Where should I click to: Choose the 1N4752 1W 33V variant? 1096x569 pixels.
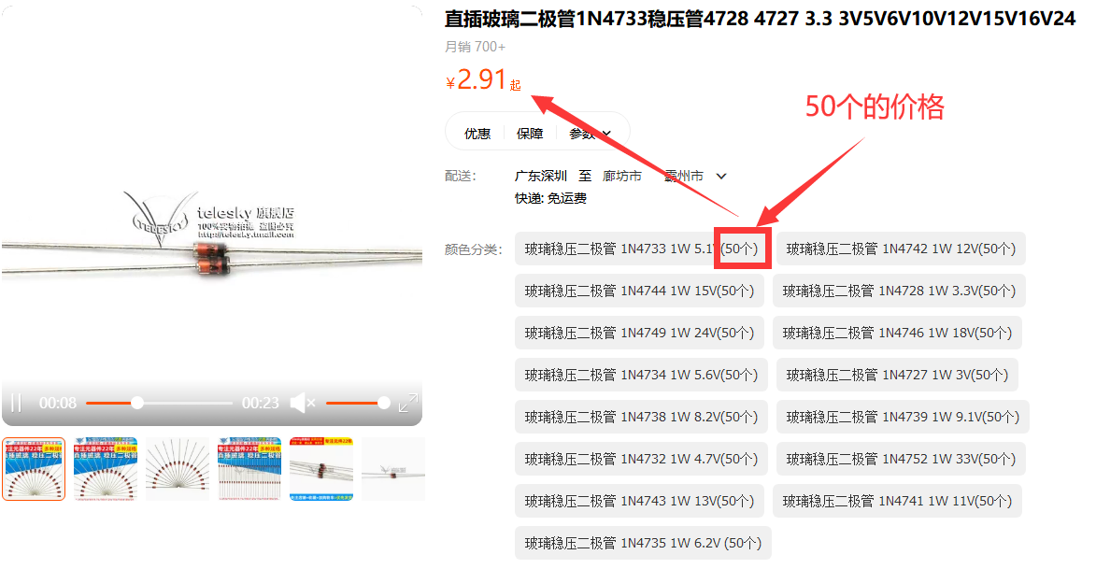pos(901,460)
